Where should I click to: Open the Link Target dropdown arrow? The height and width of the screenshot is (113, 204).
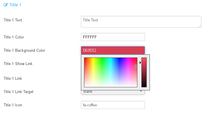point(141,91)
